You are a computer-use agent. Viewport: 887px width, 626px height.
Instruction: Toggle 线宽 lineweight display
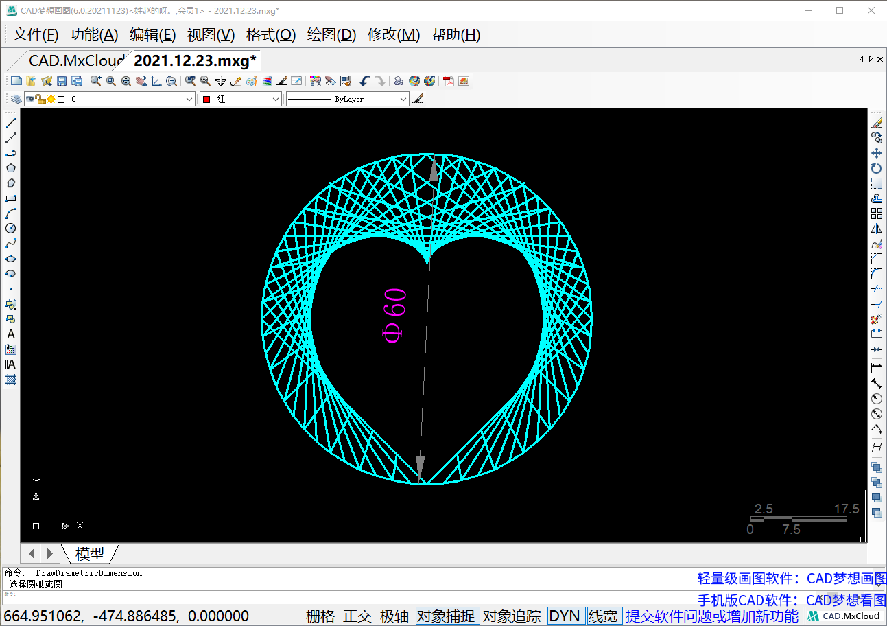click(x=604, y=616)
